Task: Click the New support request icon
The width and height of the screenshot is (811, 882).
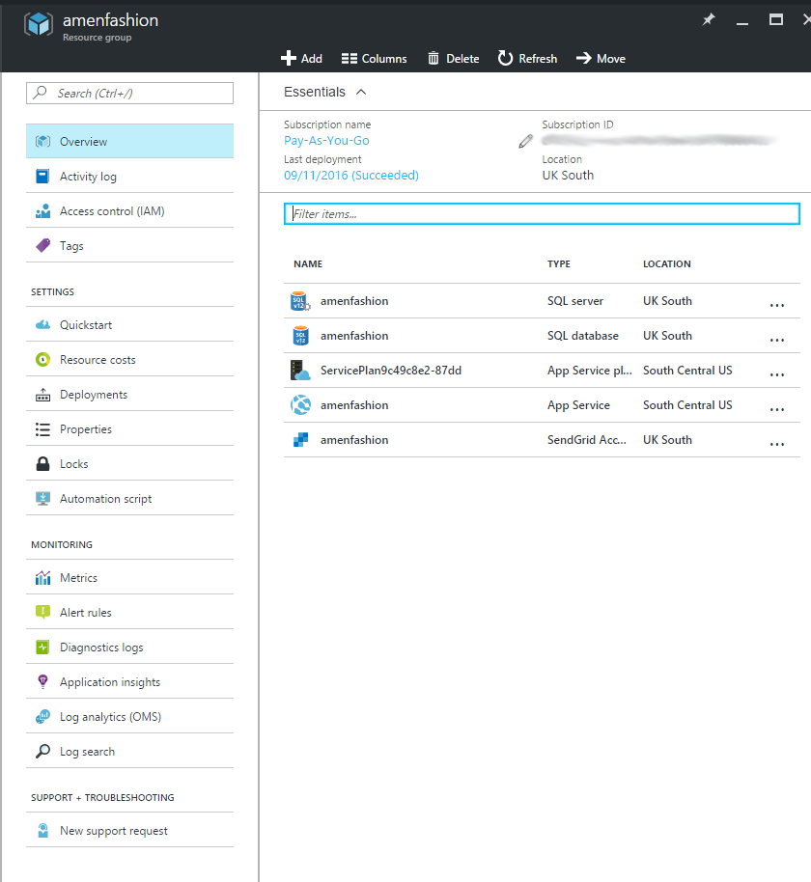Action: click(42, 830)
